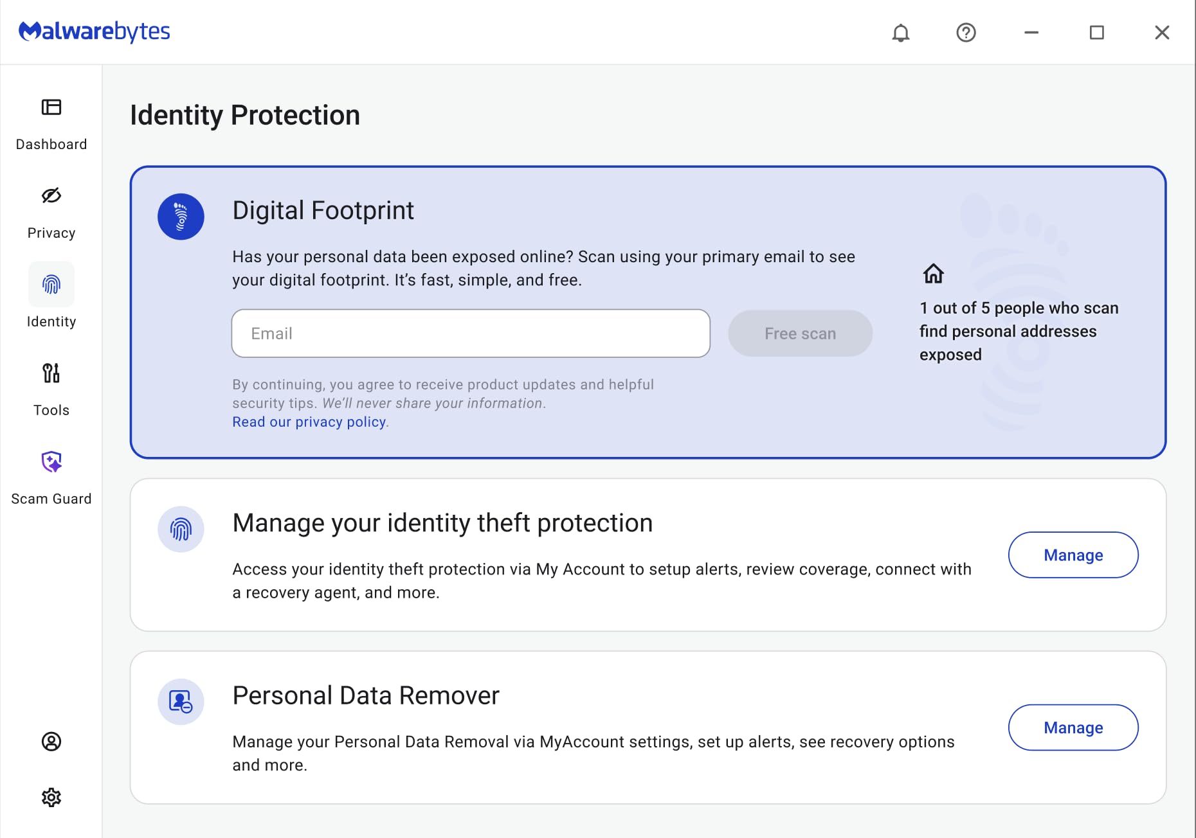Open the Dashboard sidebar section
1196x838 pixels.
tap(51, 125)
